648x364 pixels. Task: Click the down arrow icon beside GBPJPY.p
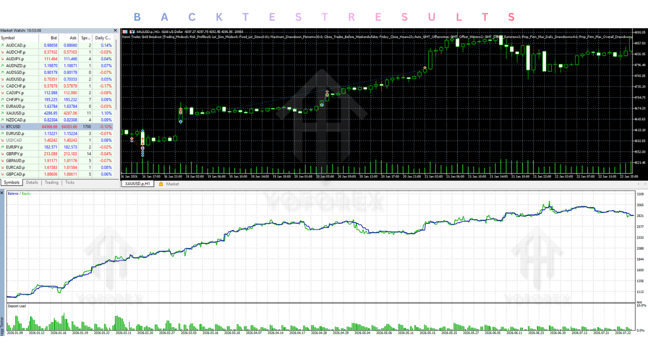point(3,154)
